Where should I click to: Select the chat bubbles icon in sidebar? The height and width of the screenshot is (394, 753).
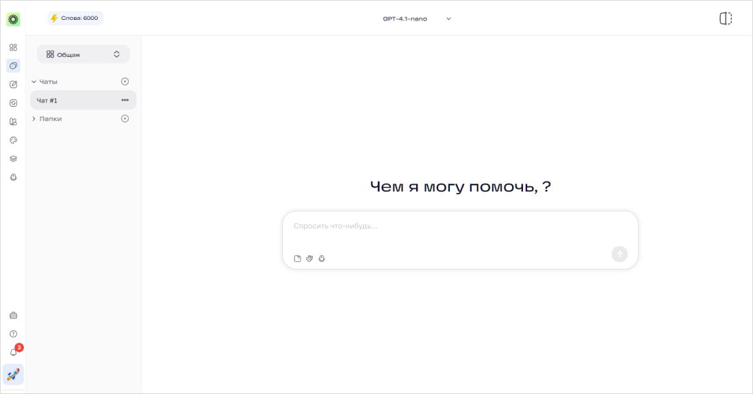point(13,66)
